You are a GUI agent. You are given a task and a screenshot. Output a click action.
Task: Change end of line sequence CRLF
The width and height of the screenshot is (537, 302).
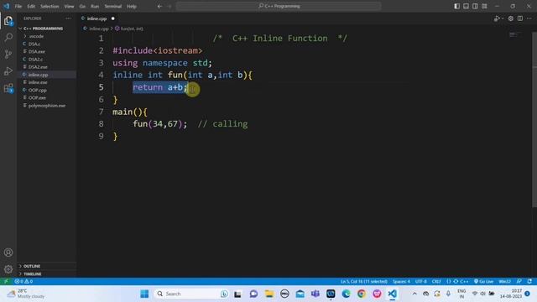point(436,282)
